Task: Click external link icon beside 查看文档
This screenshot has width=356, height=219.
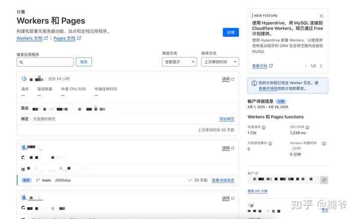Action: point(271,66)
